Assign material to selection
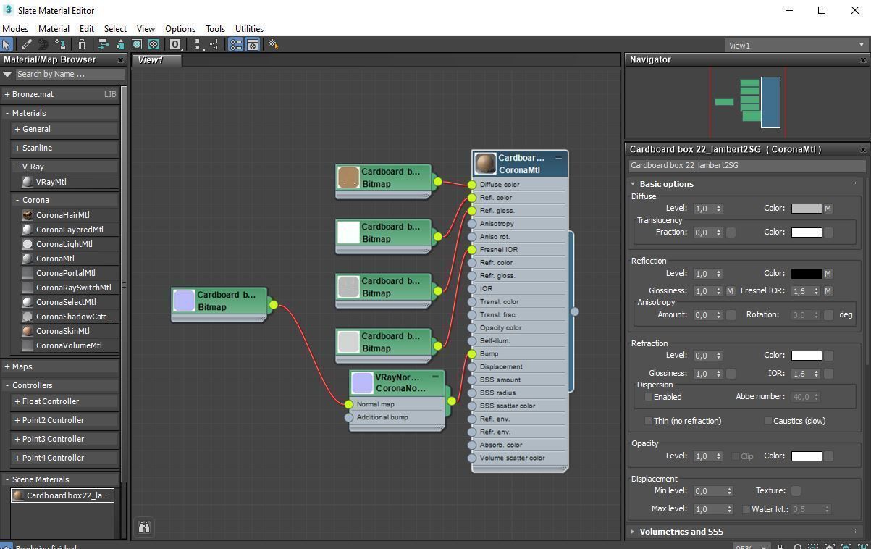Screen dimensions: 871x549 [60, 44]
